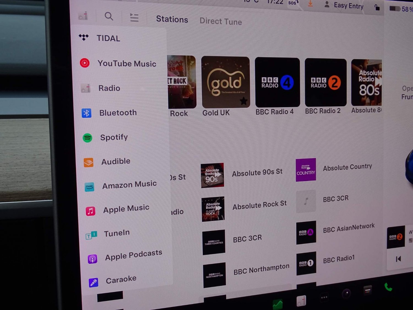
Task: Choose Radio in the source list
Action: tap(100, 88)
